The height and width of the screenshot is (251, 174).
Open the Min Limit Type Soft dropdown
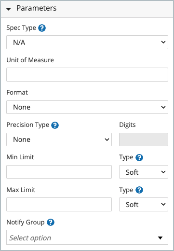[144, 172]
